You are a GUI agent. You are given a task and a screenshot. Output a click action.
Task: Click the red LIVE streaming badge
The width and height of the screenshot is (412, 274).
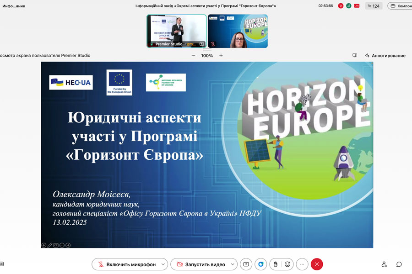(x=357, y=6)
